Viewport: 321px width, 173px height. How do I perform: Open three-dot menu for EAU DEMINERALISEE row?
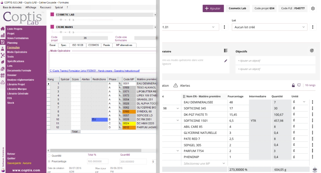(312, 102)
